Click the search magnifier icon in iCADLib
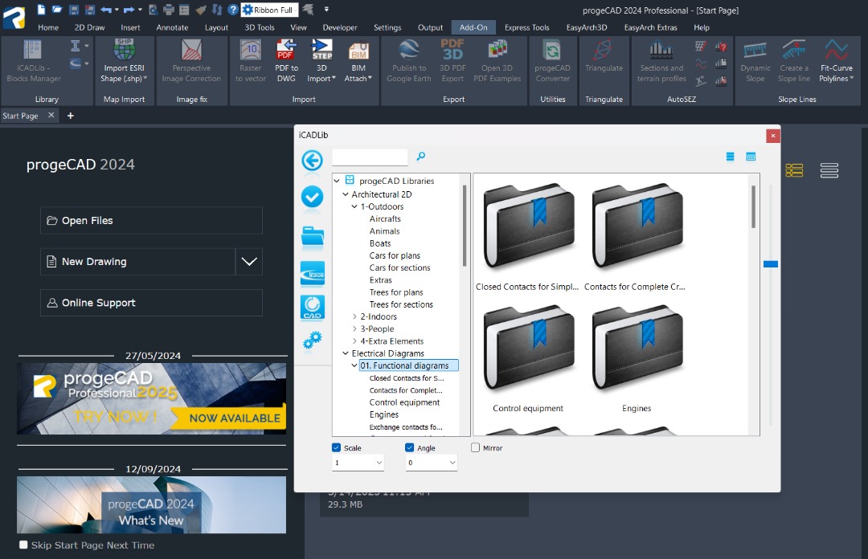 [420, 157]
